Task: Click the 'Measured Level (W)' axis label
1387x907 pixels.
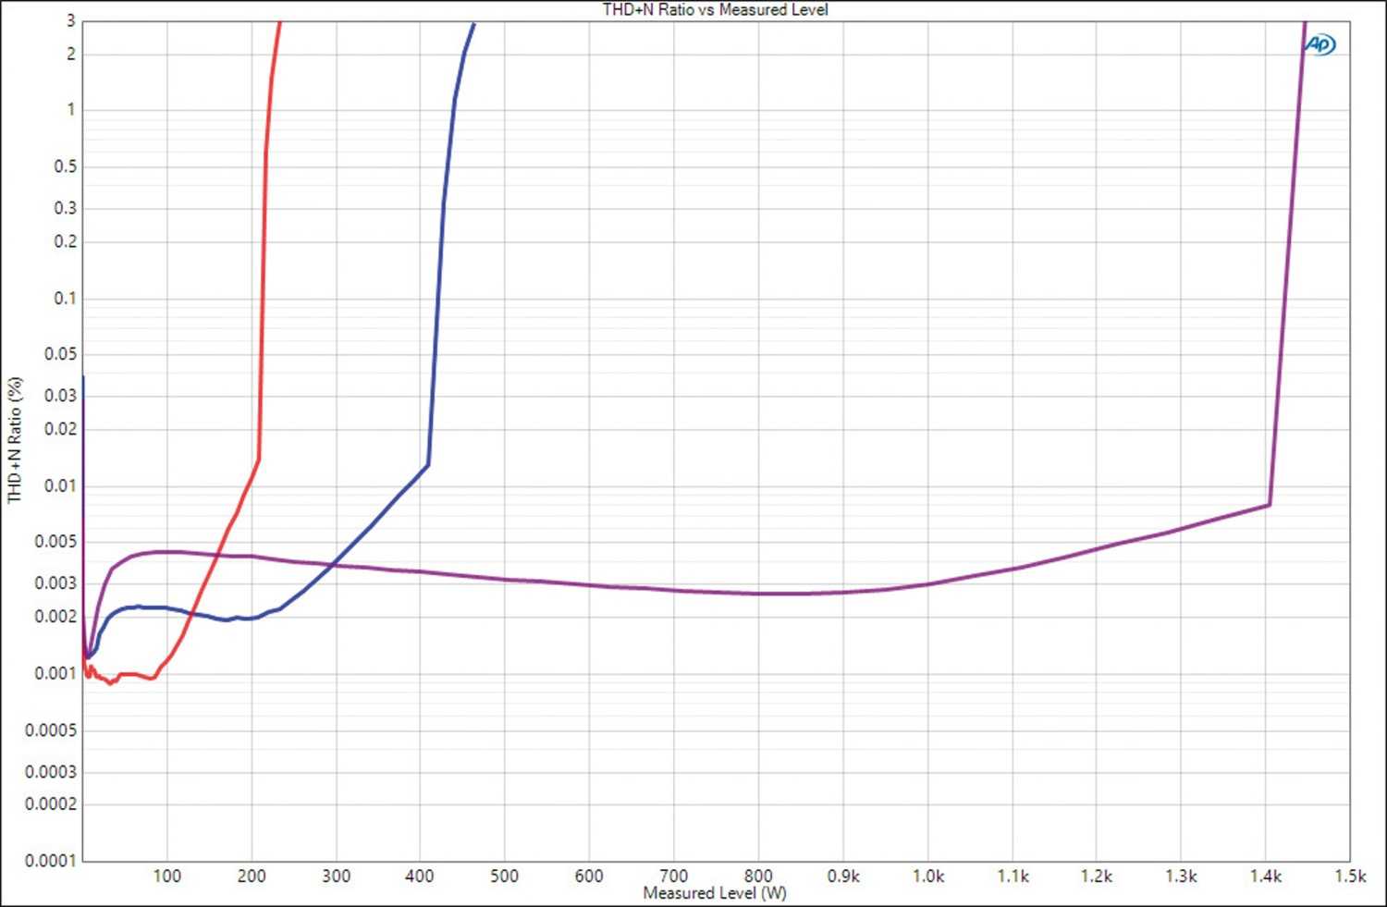Action: [x=715, y=893]
